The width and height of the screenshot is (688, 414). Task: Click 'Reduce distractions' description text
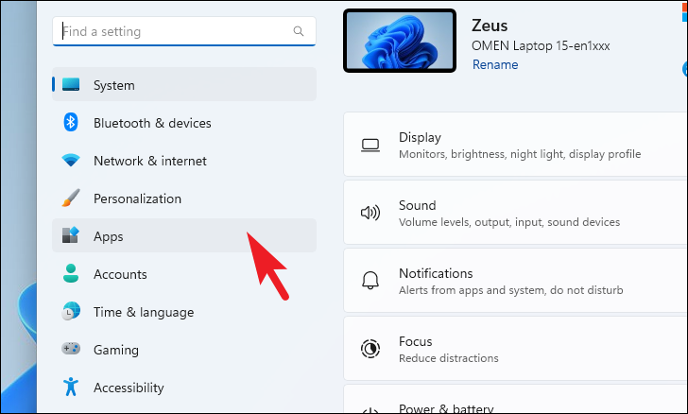point(448,358)
